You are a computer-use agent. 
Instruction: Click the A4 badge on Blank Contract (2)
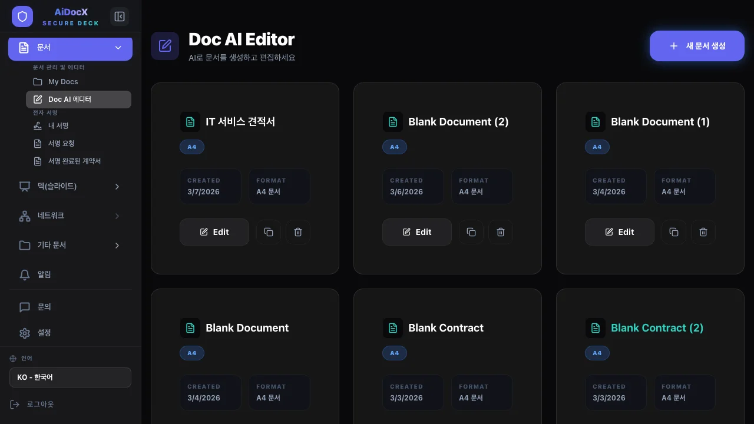click(x=597, y=353)
